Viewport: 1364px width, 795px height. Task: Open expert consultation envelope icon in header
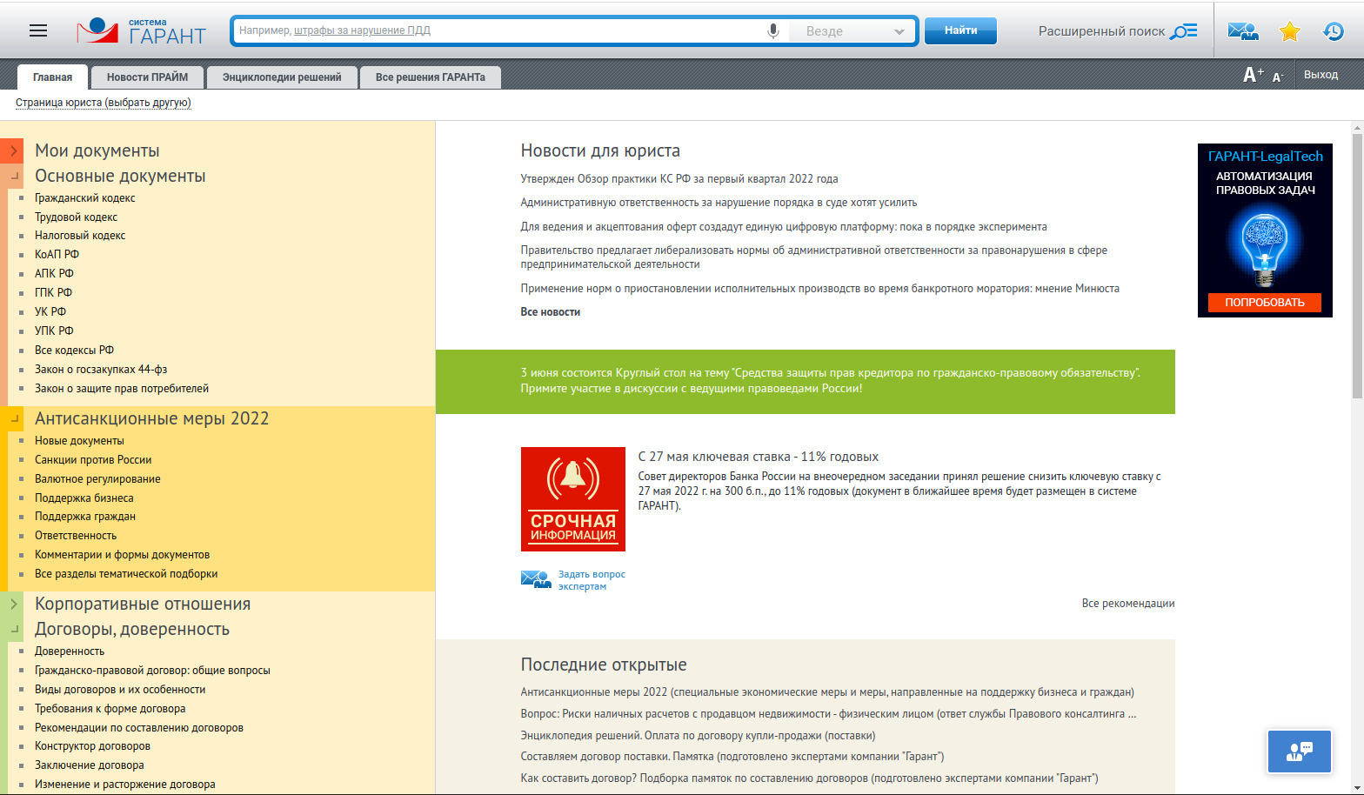(x=1243, y=31)
